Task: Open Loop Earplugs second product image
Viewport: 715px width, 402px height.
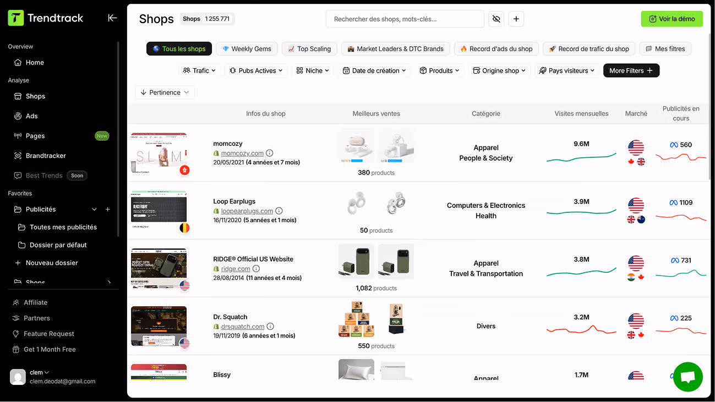Action: coord(396,203)
